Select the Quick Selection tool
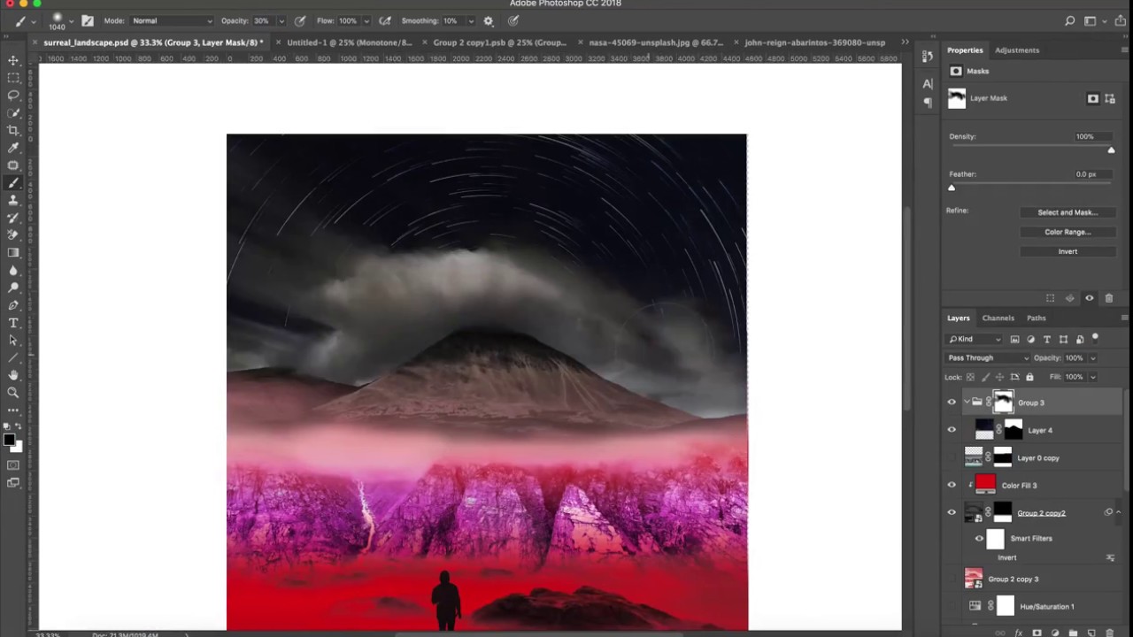 tap(13, 113)
